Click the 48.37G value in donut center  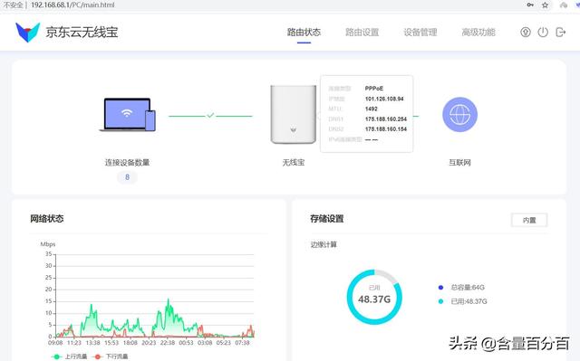click(374, 299)
